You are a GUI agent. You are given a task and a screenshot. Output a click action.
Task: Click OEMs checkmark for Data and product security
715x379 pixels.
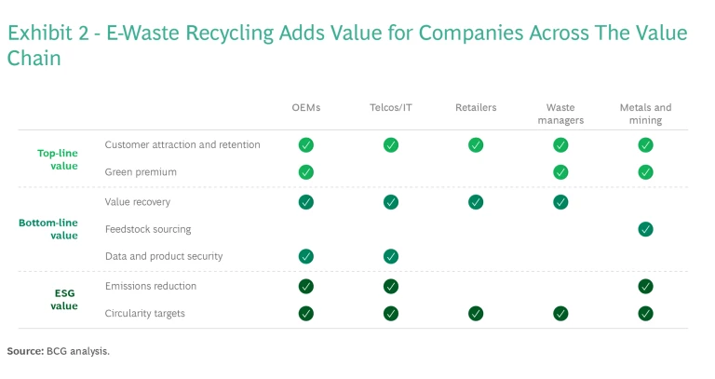305,256
